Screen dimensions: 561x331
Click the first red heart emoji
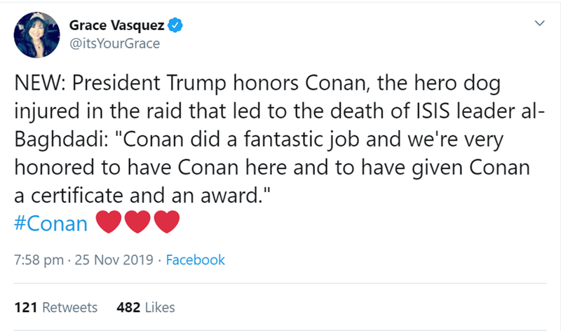[x=107, y=224]
